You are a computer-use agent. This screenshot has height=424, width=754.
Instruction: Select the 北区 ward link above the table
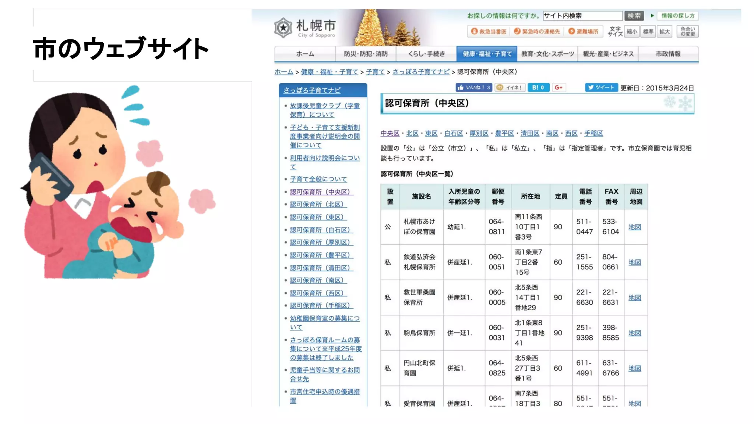pyautogui.click(x=412, y=133)
